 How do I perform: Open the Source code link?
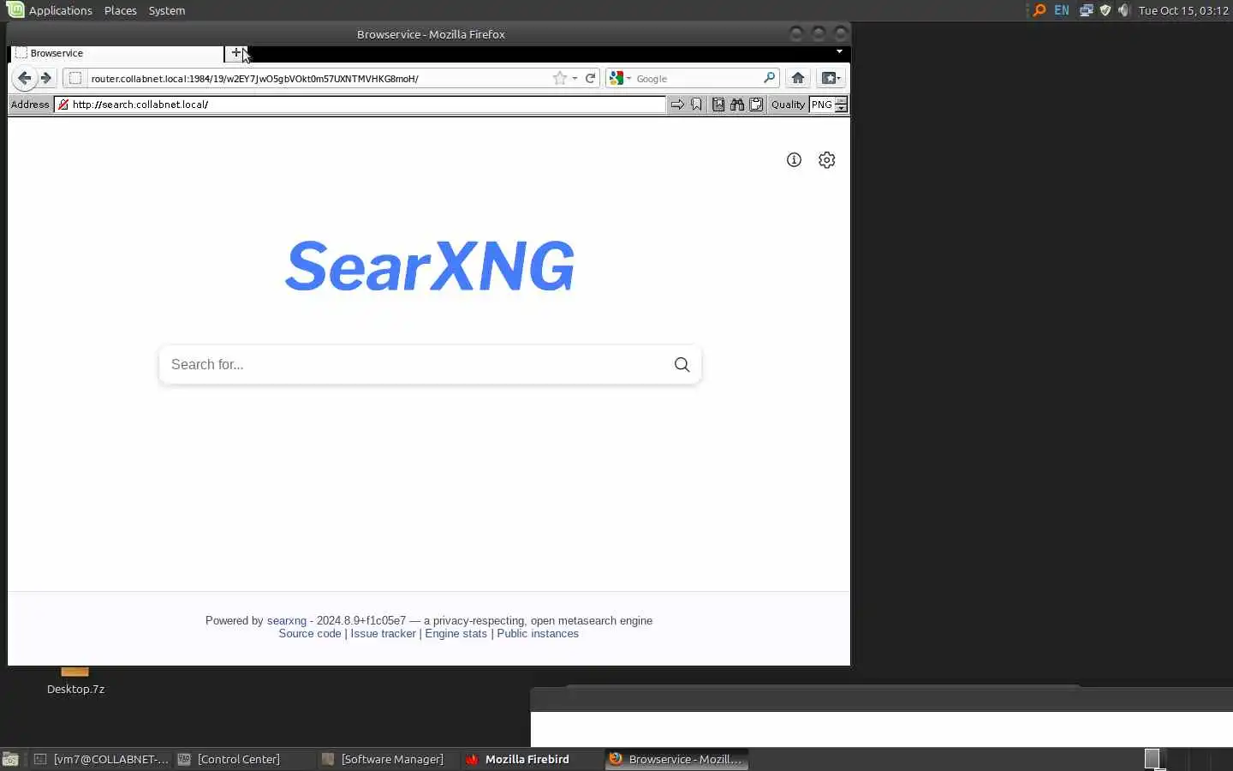click(309, 634)
